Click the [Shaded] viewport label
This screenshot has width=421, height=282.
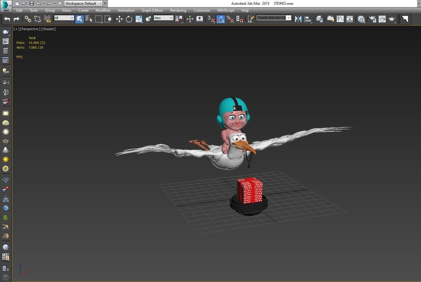(48, 29)
